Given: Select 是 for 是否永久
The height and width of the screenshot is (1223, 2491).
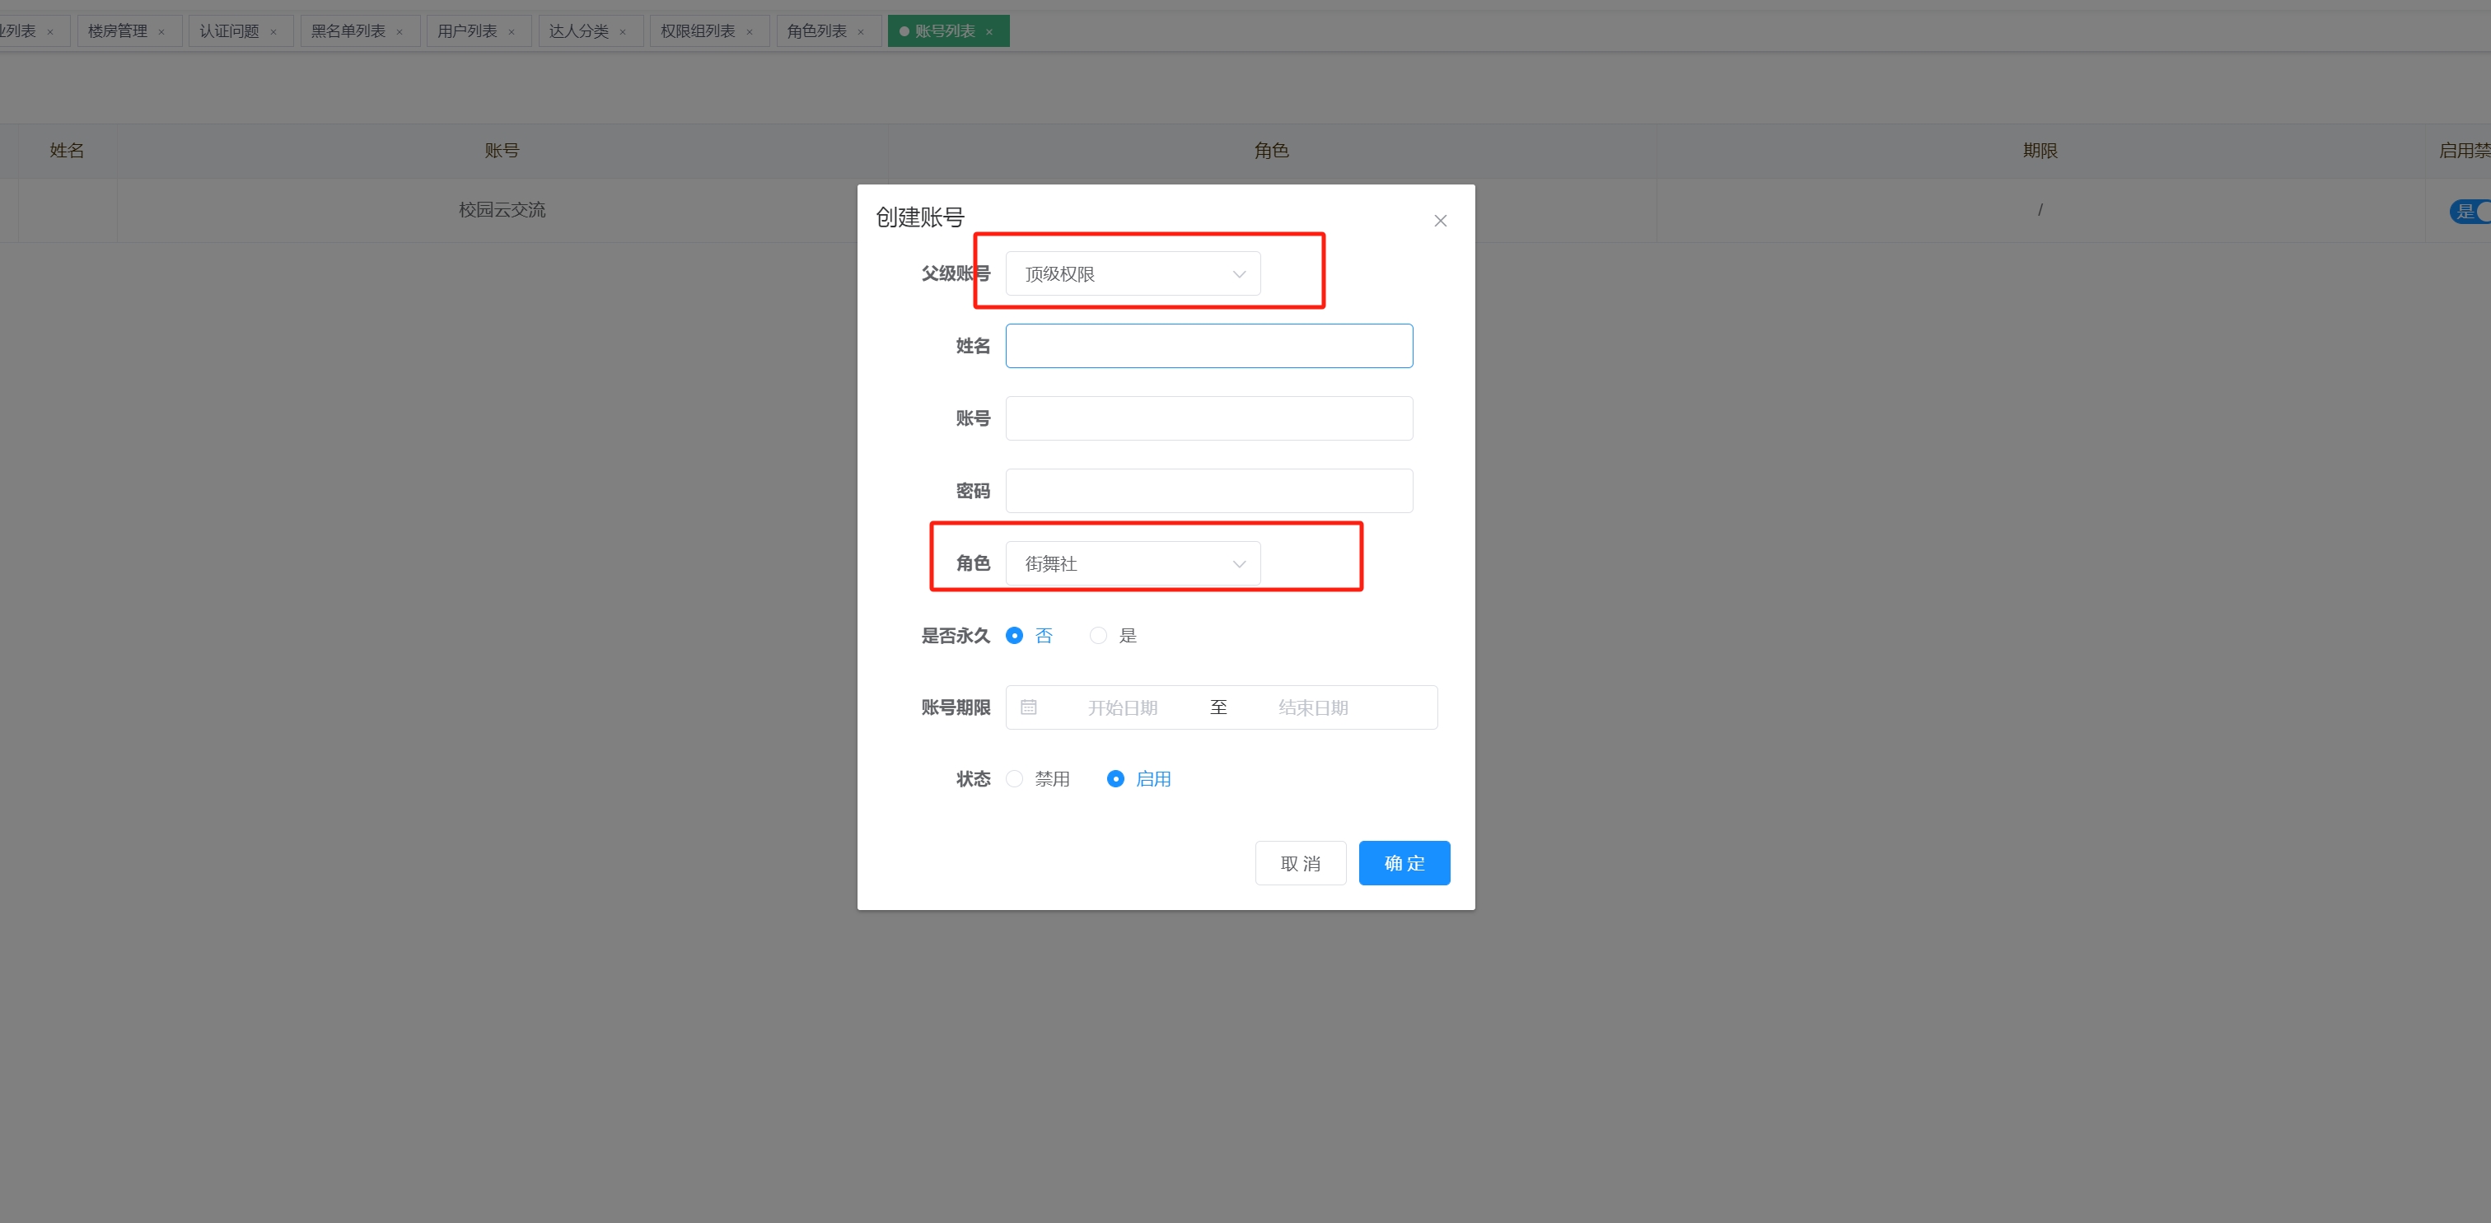Looking at the screenshot, I should tap(1099, 635).
